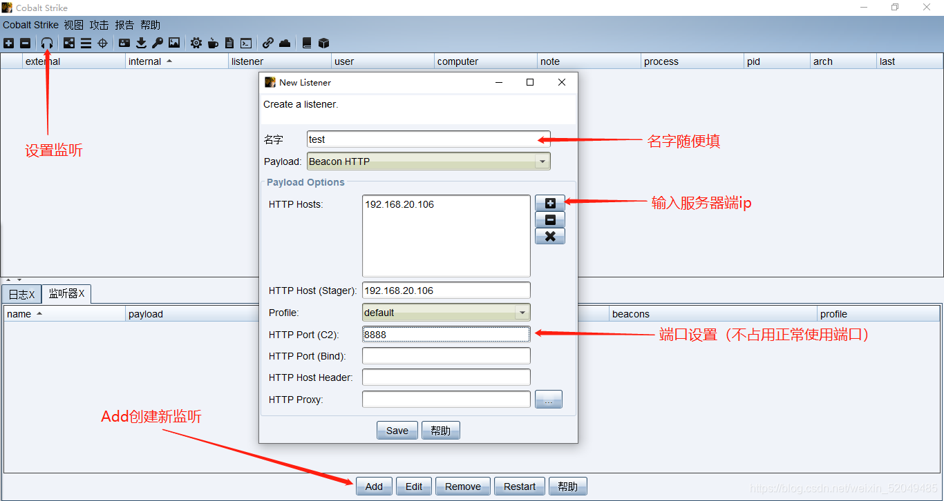Clear HTTP hosts with X button
This screenshot has width=944, height=501.
click(550, 236)
